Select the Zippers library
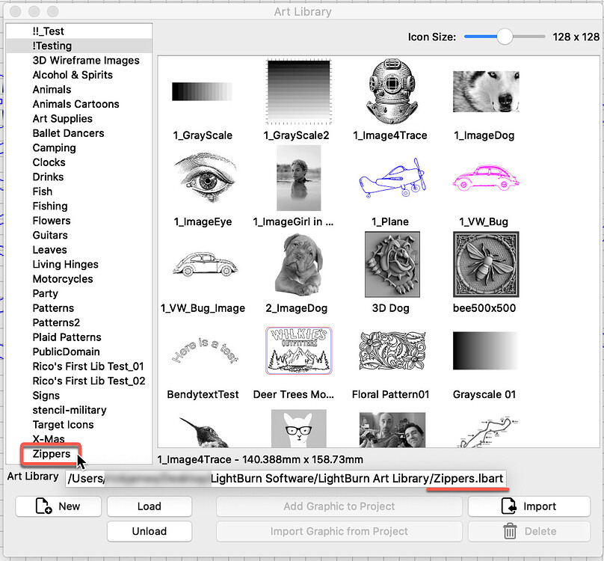This screenshot has width=604, height=561. pos(52,454)
